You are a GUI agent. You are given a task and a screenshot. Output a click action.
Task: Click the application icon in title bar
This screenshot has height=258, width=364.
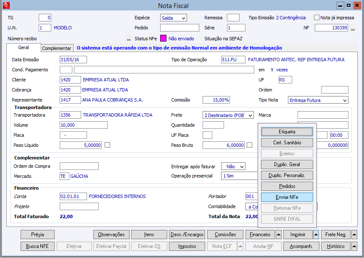(5, 5)
